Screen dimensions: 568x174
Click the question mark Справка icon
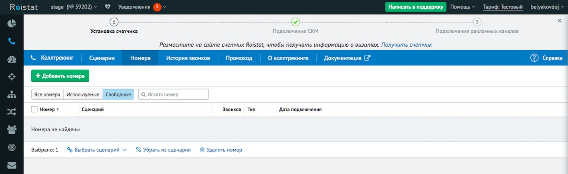click(534, 58)
